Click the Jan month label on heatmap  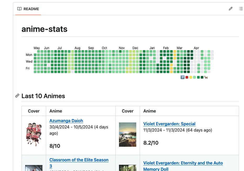(152, 48)
